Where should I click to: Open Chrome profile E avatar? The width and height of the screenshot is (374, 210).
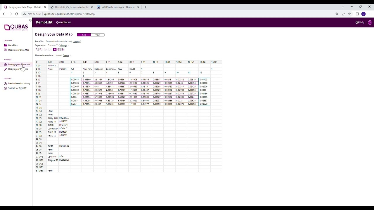(363, 14)
